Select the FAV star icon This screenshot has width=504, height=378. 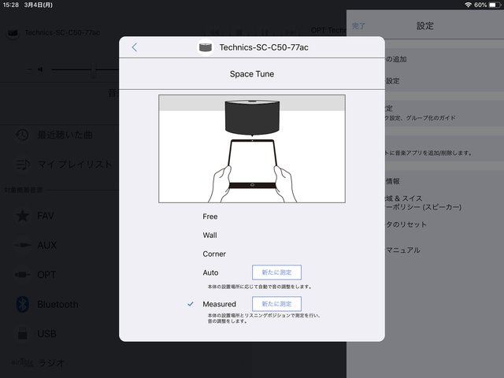(x=23, y=215)
